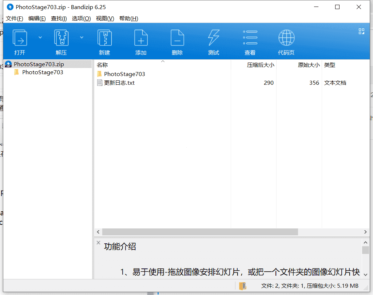Sort by 类型 column header
The image size is (373, 295).
[329, 65]
